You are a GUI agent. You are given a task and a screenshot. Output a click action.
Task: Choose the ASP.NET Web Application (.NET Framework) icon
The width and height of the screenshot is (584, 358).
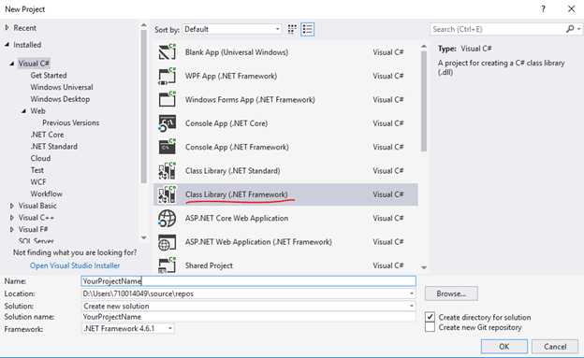pyautogui.click(x=168, y=242)
